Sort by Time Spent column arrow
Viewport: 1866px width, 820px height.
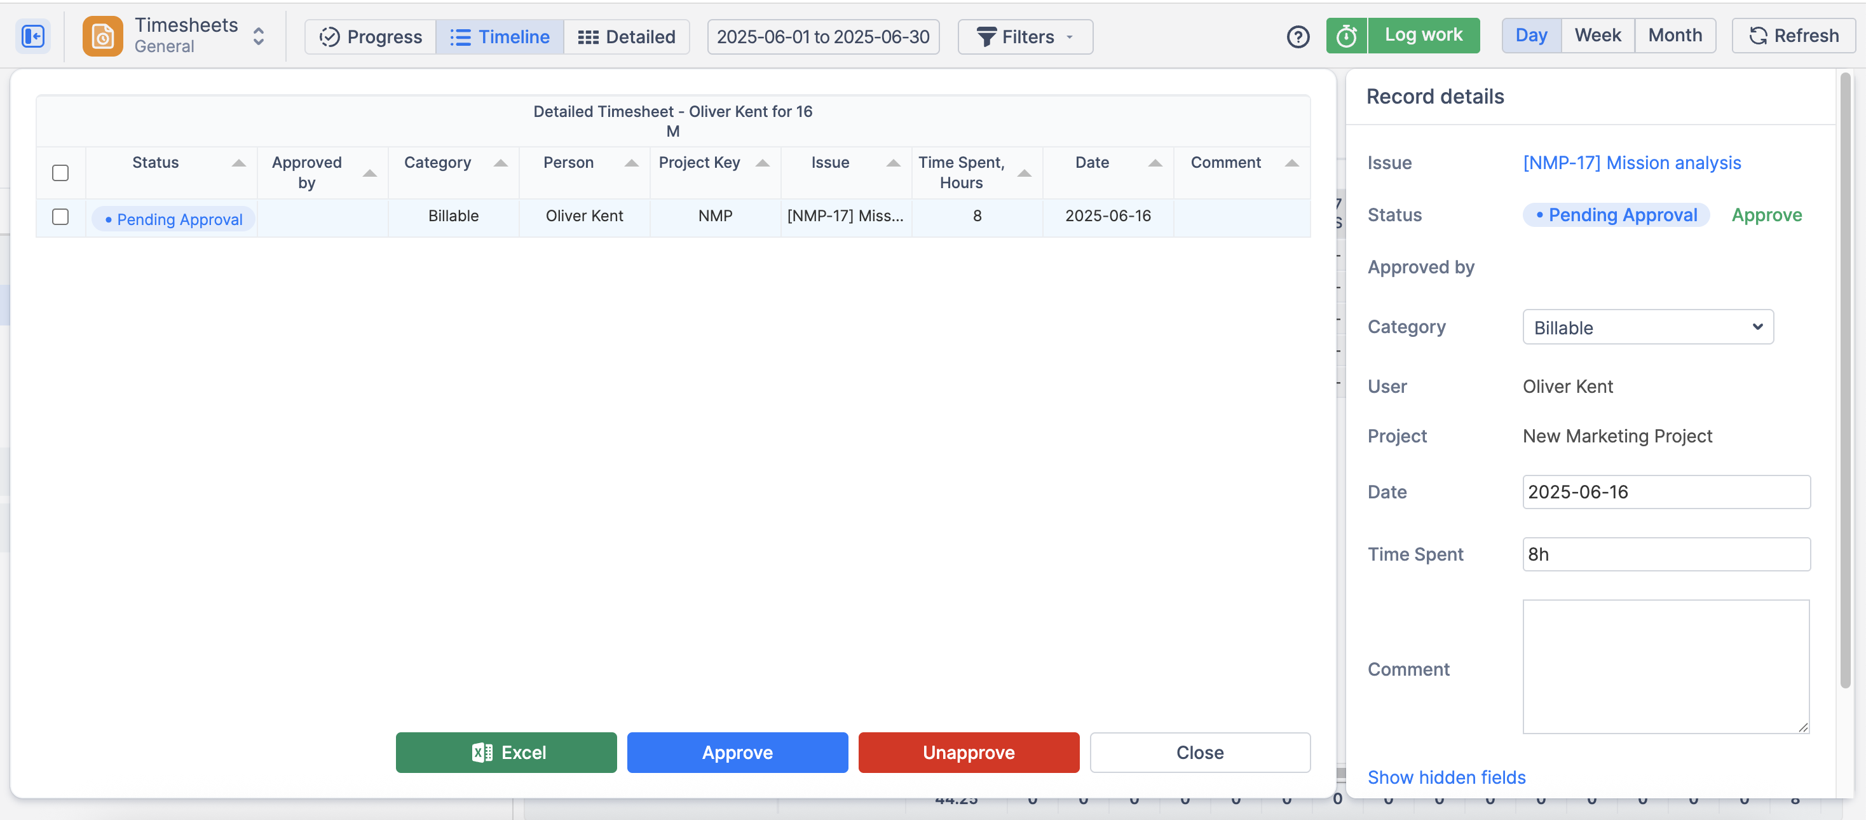pos(1023,173)
